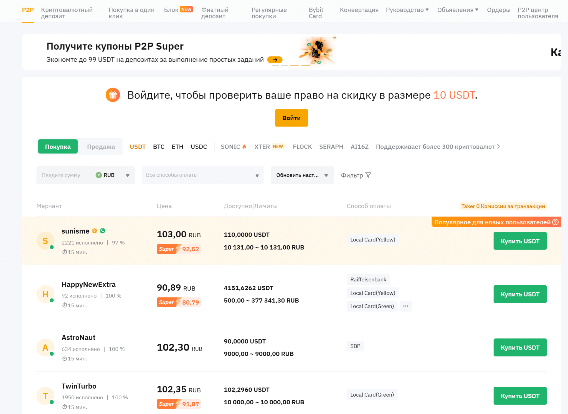
Task: Click the help icon on popular badge
Action: tap(555, 222)
